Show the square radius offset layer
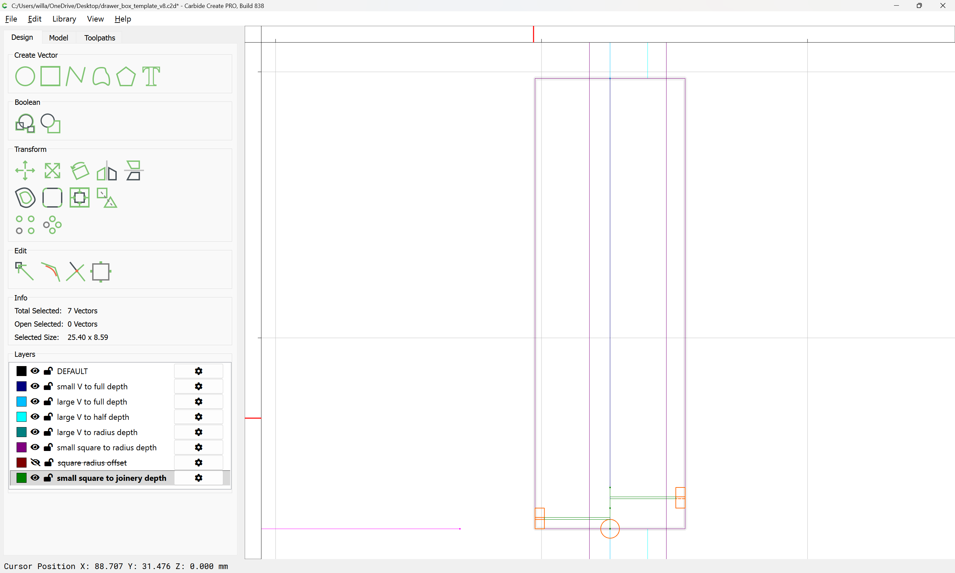 tap(35, 463)
